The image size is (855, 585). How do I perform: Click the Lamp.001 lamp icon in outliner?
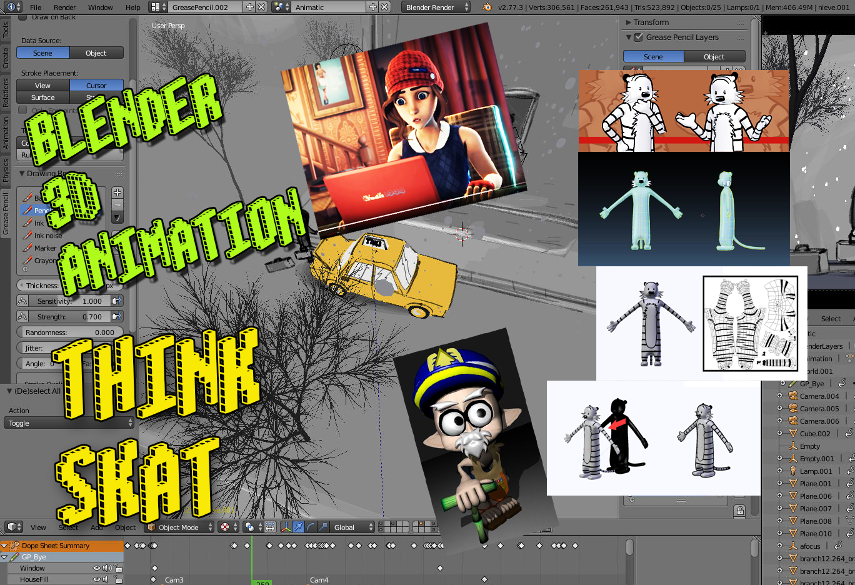(x=792, y=471)
